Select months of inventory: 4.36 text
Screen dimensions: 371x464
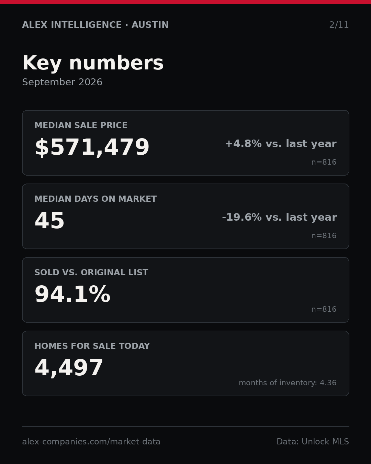pyautogui.click(x=288, y=383)
